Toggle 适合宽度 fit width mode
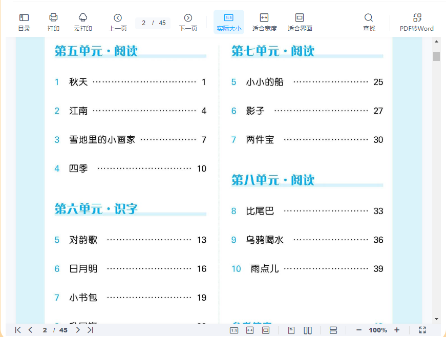Viewport: 446px width, 337px height. pos(264,22)
